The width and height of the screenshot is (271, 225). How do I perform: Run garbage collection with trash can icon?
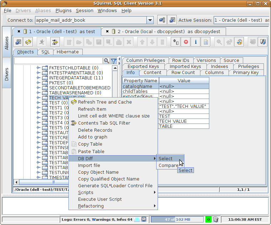point(216,219)
